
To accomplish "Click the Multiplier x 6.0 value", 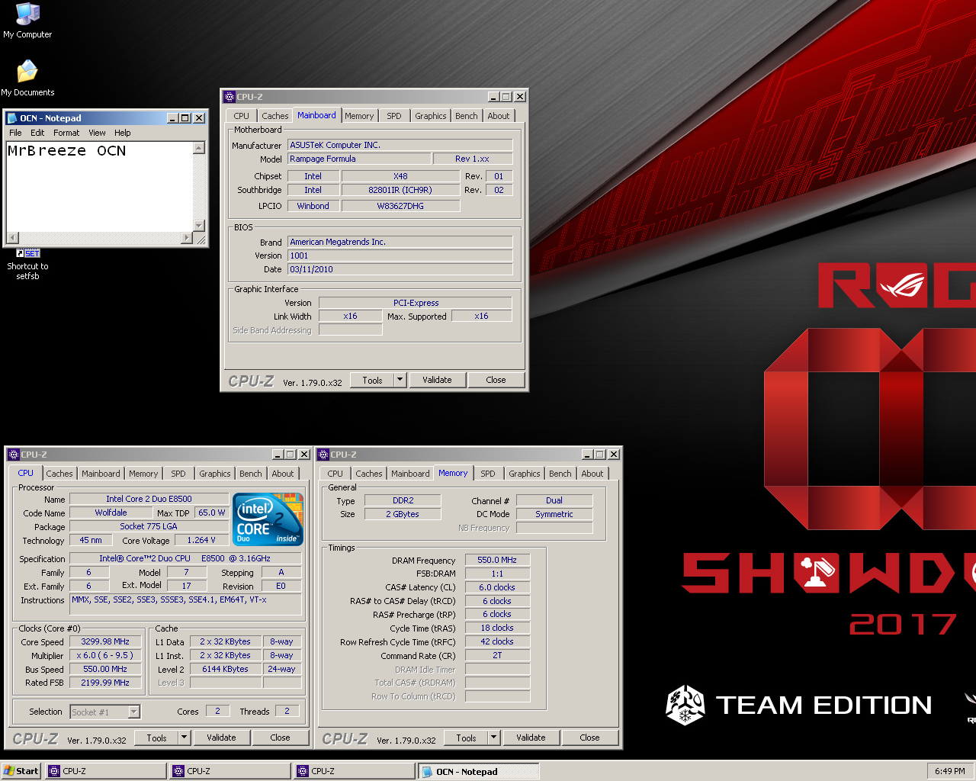I will tap(105, 655).
